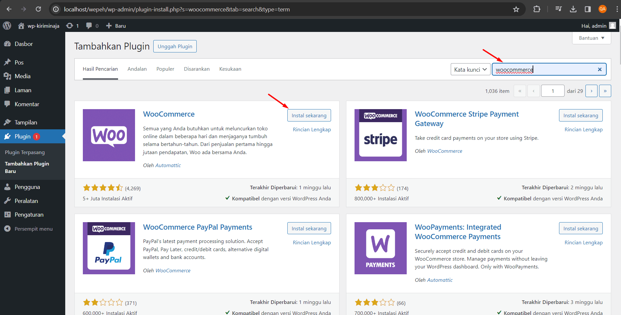Open the Hai, admin account menu

tap(594, 25)
